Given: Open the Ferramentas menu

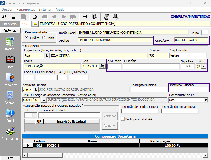Looking at the screenshot, I should pyautogui.click(x=26, y=10).
